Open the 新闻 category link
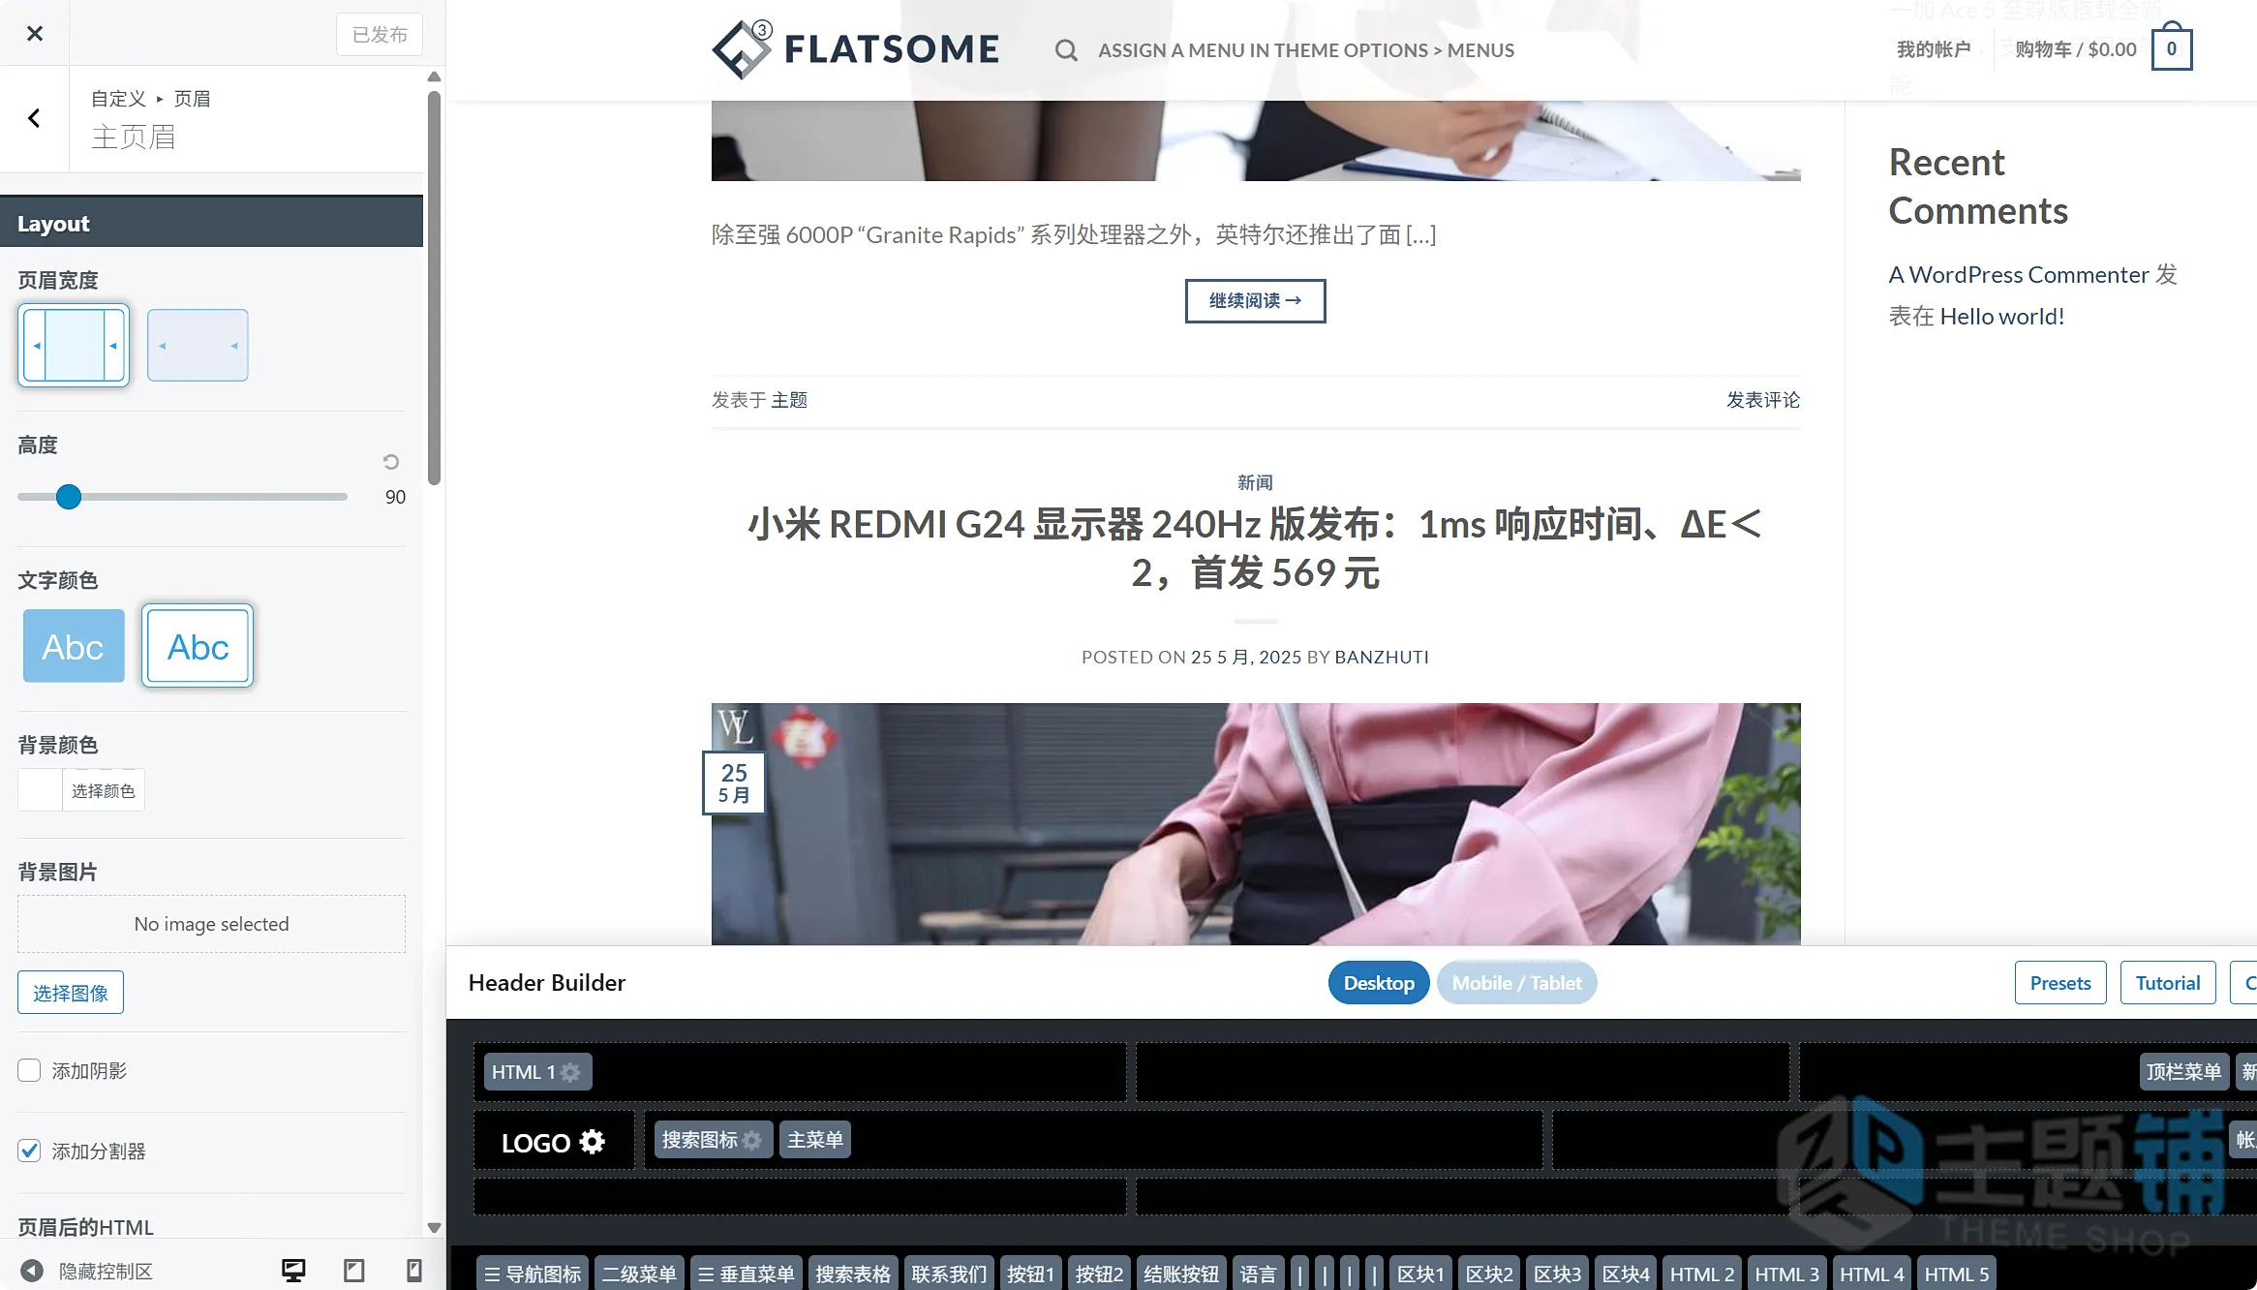The width and height of the screenshot is (2257, 1290). 1255,482
